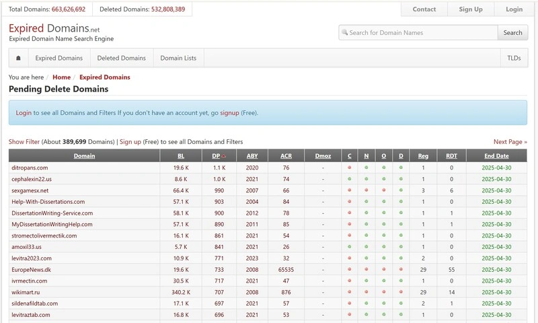Sort table by End Date column
Screen dimensions: 538x323
pos(496,156)
